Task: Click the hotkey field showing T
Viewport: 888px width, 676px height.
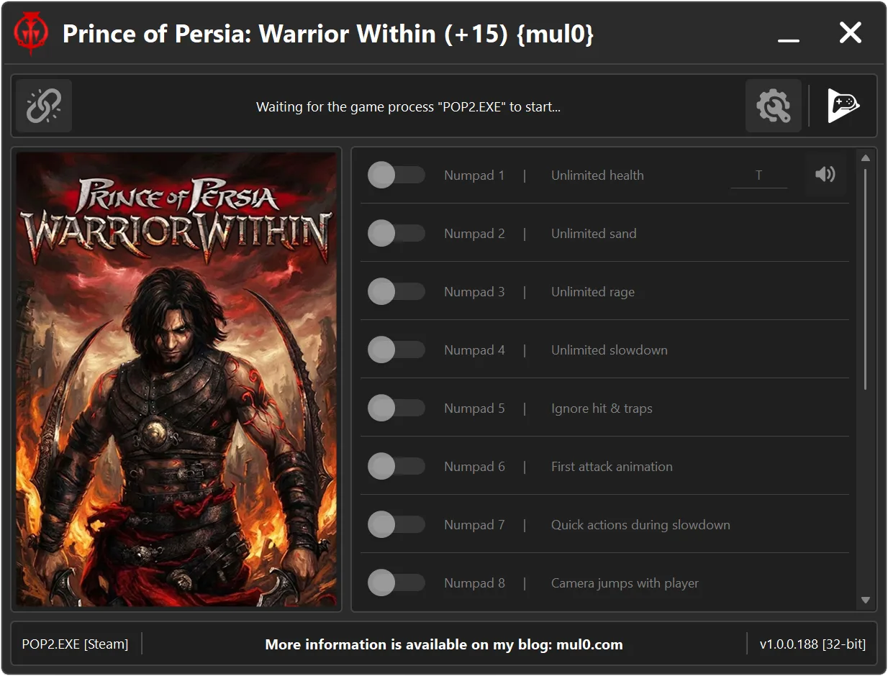Action: pyautogui.click(x=758, y=175)
